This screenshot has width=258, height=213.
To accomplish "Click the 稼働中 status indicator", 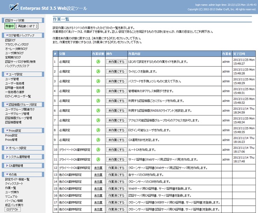I will (10, 26).
